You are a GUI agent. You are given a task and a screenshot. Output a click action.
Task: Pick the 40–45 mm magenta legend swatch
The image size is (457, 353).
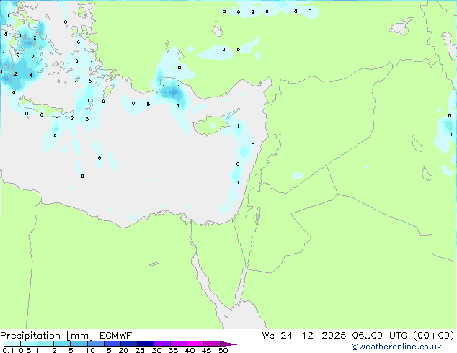(x=195, y=344)
